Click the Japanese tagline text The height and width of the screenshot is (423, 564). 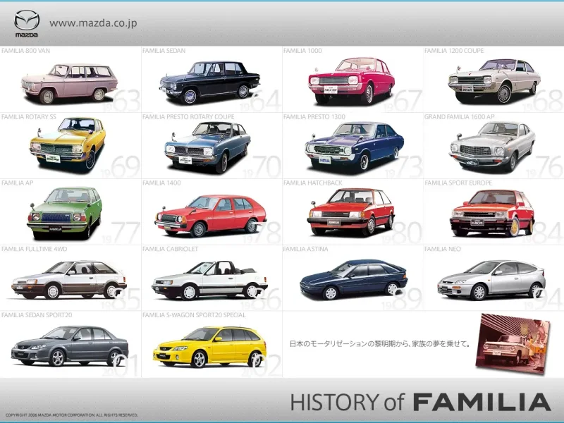coord(380,344)
